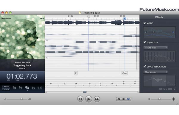The image size is (179, 115).
Task: Select the PITCH mode tab
Action: pyautogui.click(x=6, y=89)
